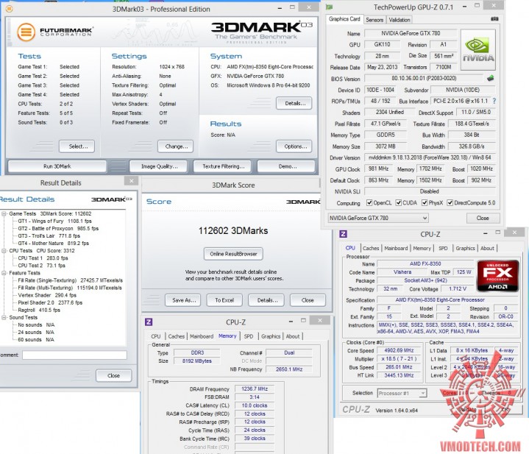Open the Graphics tab in the memory CPU-Z window
This screenshot has height=454, width=529.
tap(271, 336)
